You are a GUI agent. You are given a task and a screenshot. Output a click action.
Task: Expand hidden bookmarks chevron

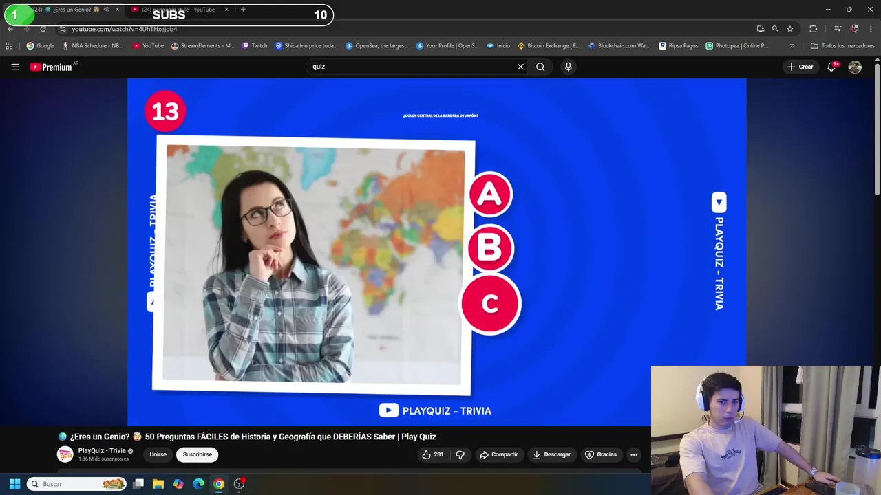pyautogui.click(x=792, y=46)
